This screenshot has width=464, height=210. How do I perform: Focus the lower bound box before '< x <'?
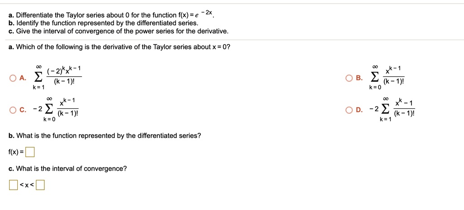coord(13,185)
